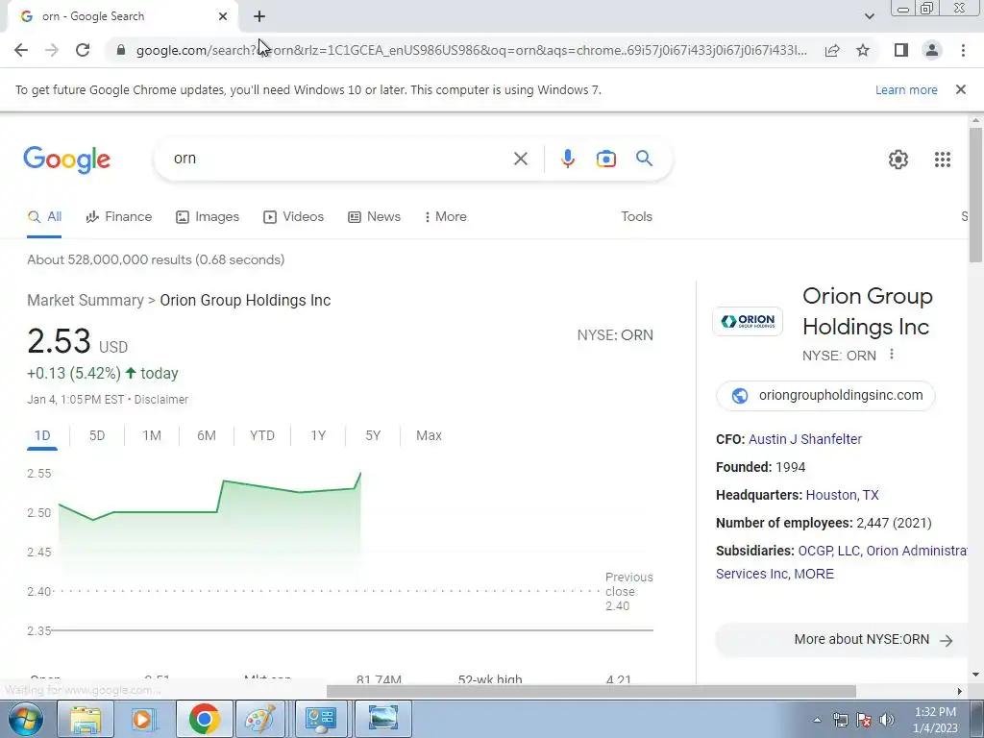Show hidden system tray icons arrow
Image resolution: width=984 pixels, height=738 pixels.
click(x=817, y=720)
